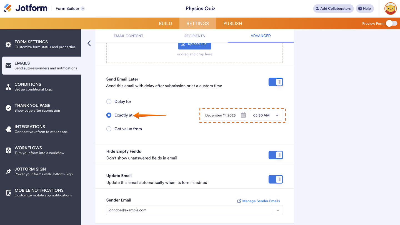
Task: Click the Thank You Page checkmark icon
Action: pos(9,108)
